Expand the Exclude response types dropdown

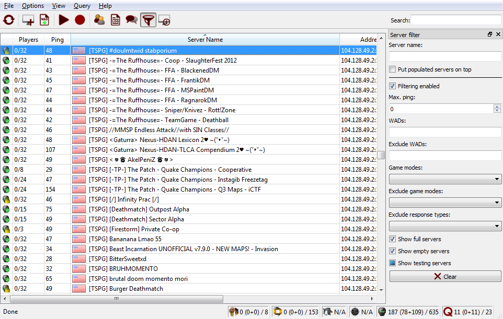(445, 226)
